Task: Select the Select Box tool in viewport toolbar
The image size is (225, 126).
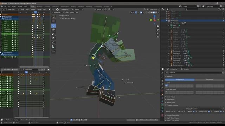Action: pos(53,17)
